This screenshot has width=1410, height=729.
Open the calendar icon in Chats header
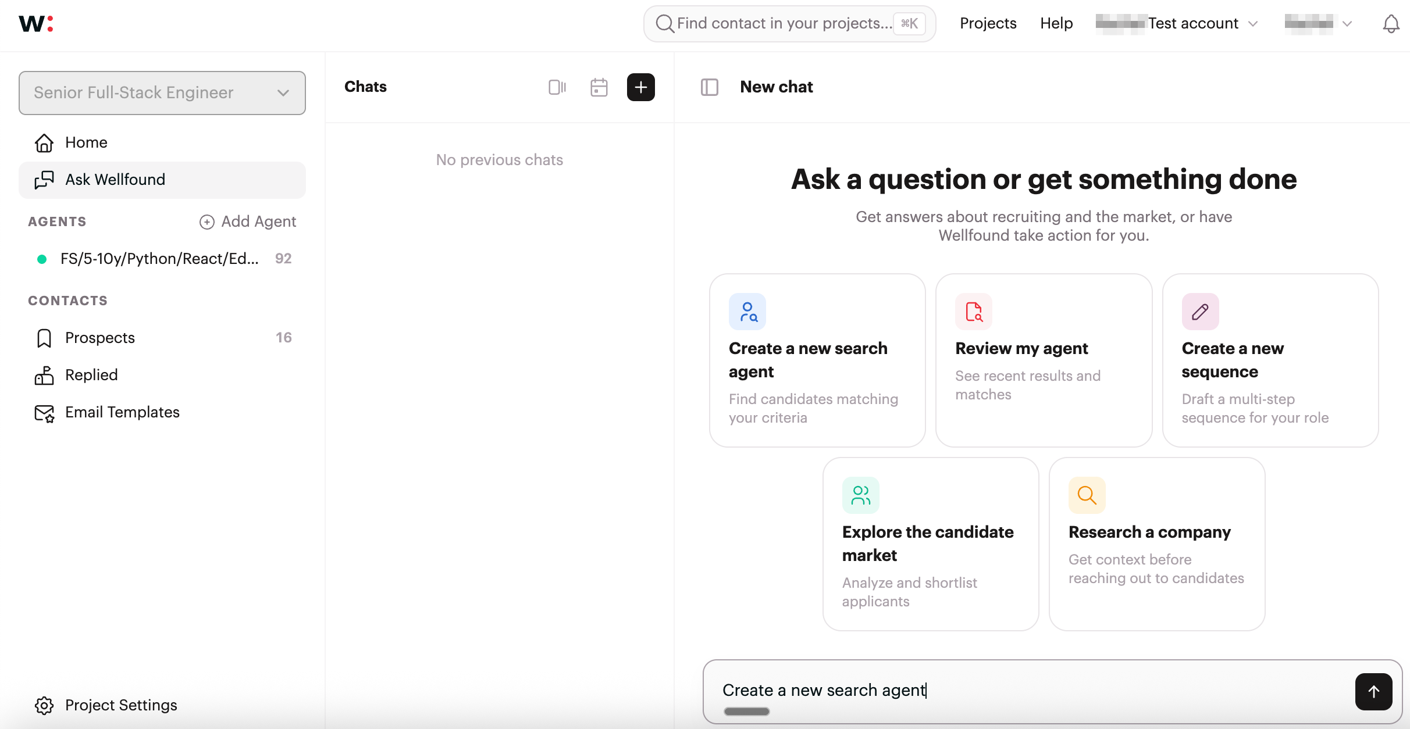[599, 87]
